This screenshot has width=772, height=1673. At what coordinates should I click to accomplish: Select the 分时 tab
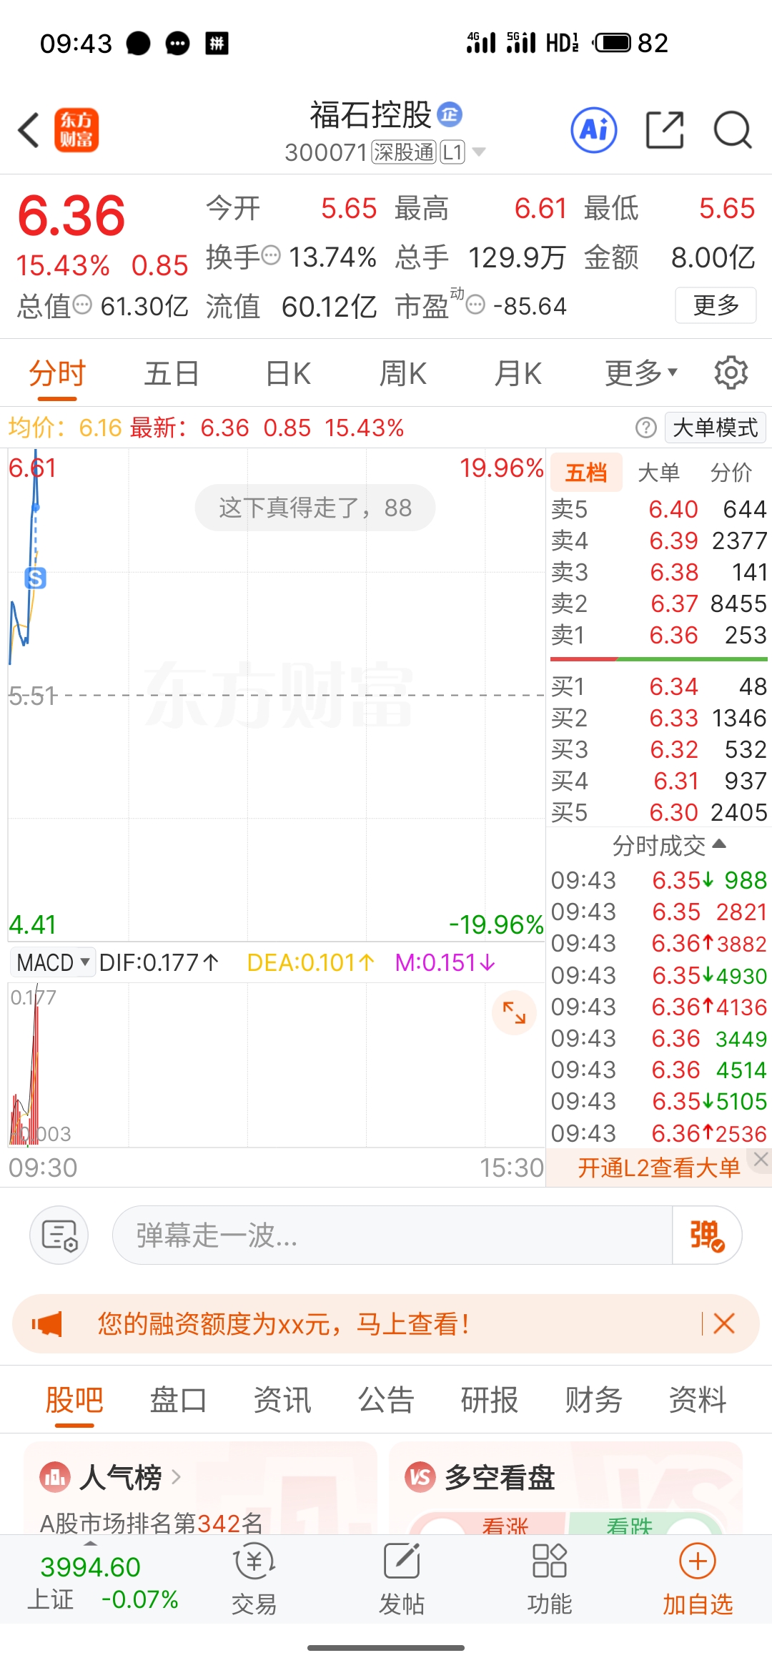pyautogui.click(x=57, y=372)
